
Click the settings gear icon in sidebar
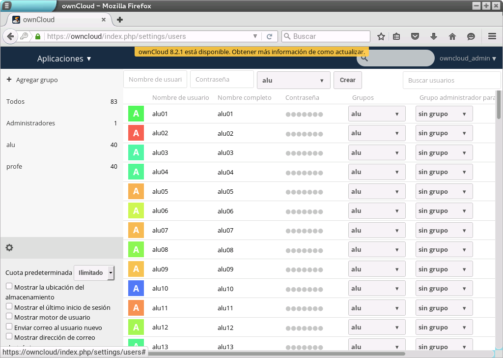click(x=9, y=248)
